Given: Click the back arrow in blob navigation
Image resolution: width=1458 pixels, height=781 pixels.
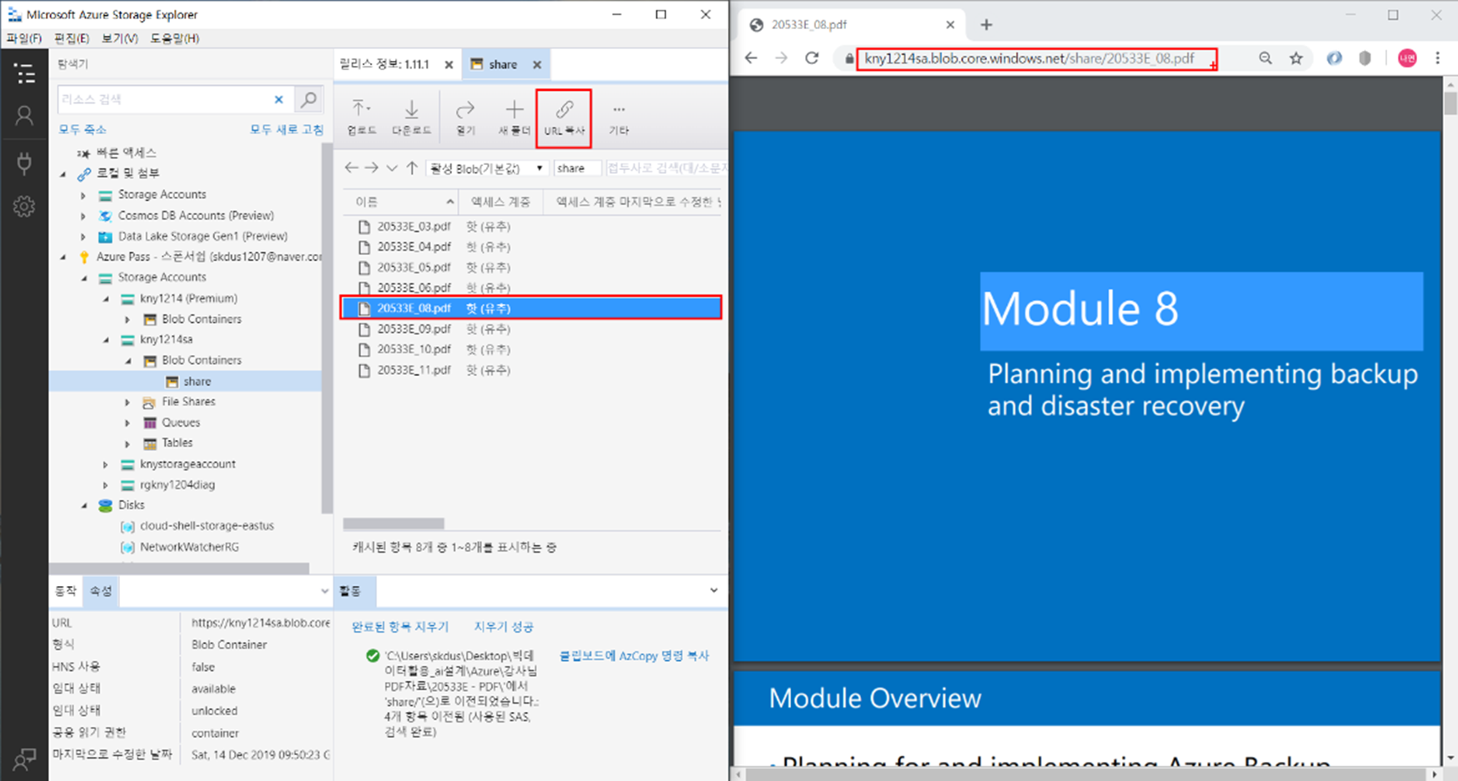Looking at the screenshot, I should (352, 168).
